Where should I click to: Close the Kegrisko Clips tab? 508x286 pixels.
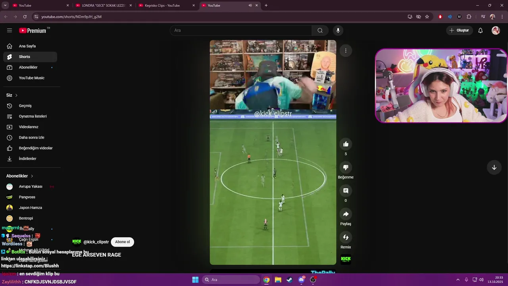[x=194, y=6]
